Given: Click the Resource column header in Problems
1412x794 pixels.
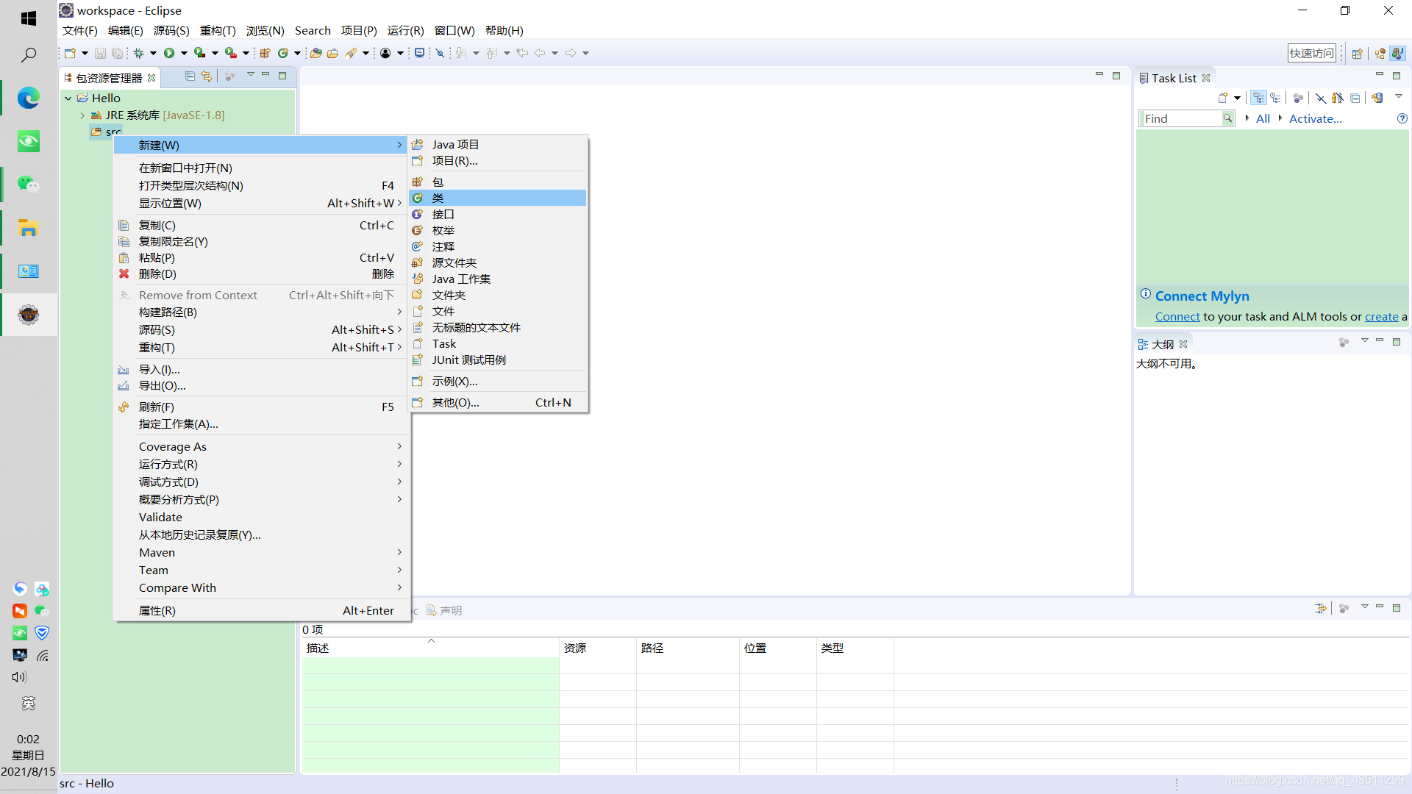Looking at the screenshot, I should pos(597,648).
